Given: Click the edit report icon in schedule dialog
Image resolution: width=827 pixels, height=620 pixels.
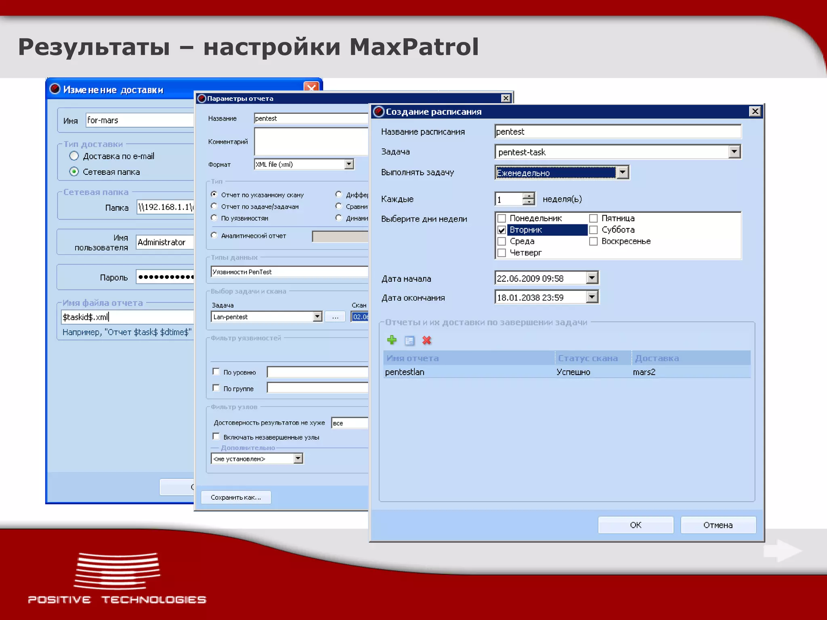Looking at the screenshot, I should (x=409, y=341).
